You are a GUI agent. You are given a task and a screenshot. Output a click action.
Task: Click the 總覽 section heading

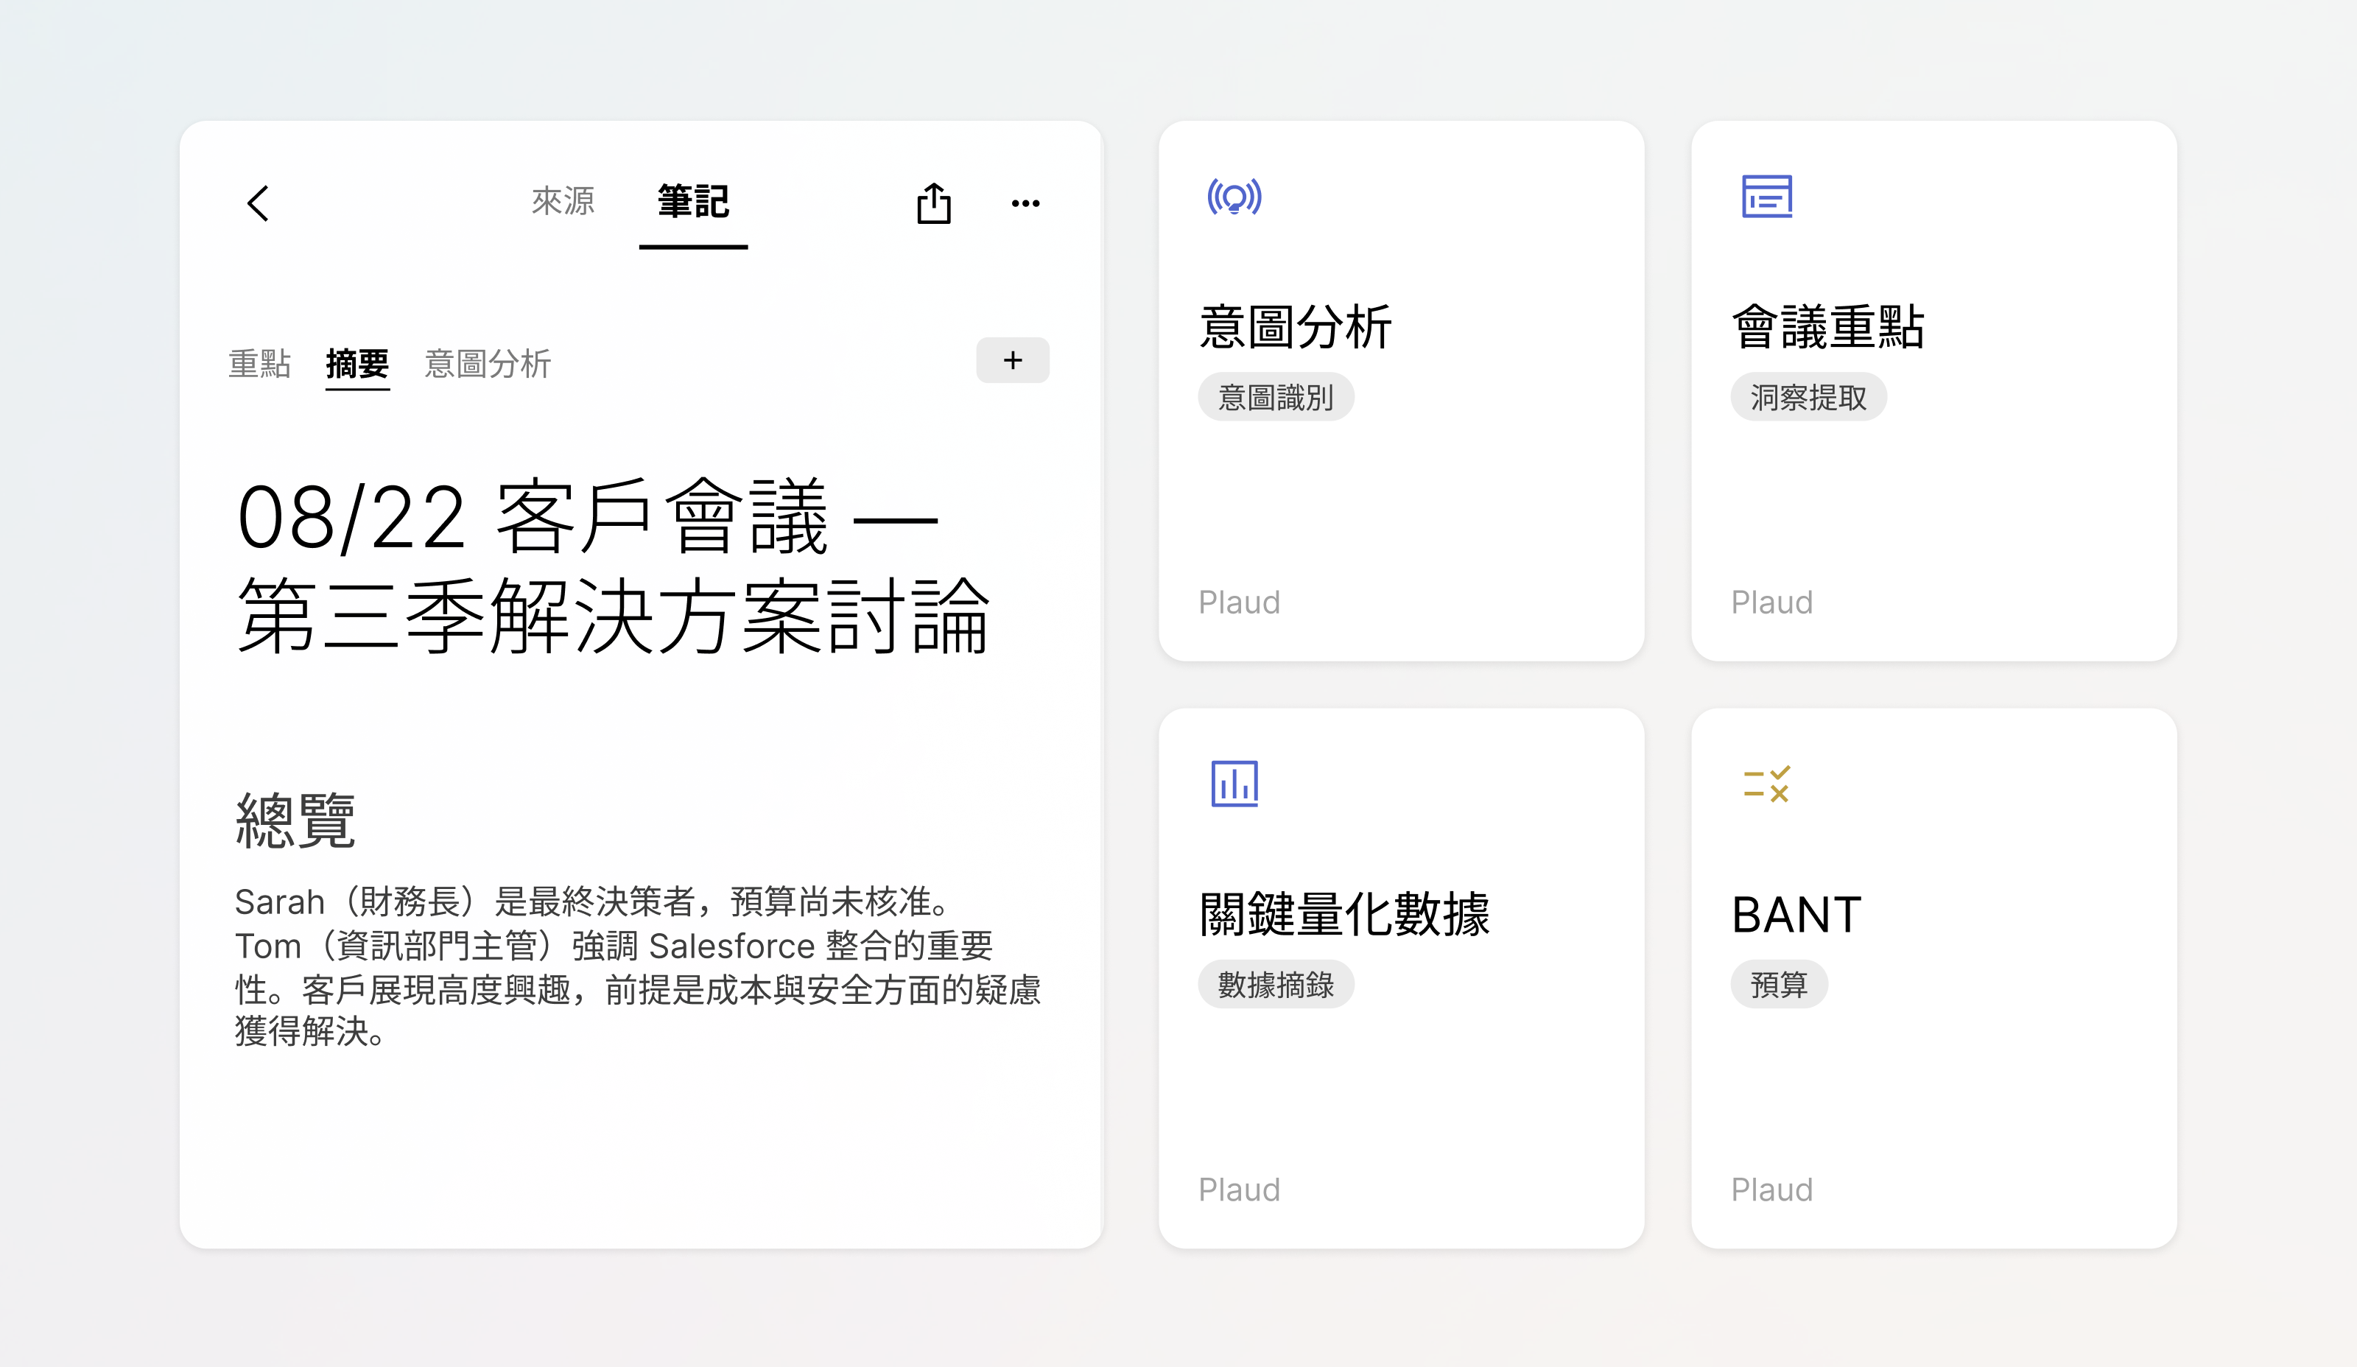point(295,820)
